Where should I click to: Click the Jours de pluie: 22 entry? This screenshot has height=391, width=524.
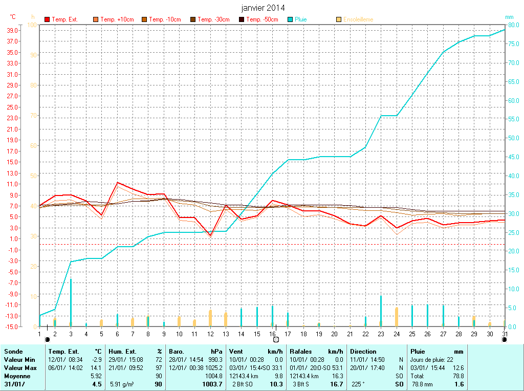point(431,360)
